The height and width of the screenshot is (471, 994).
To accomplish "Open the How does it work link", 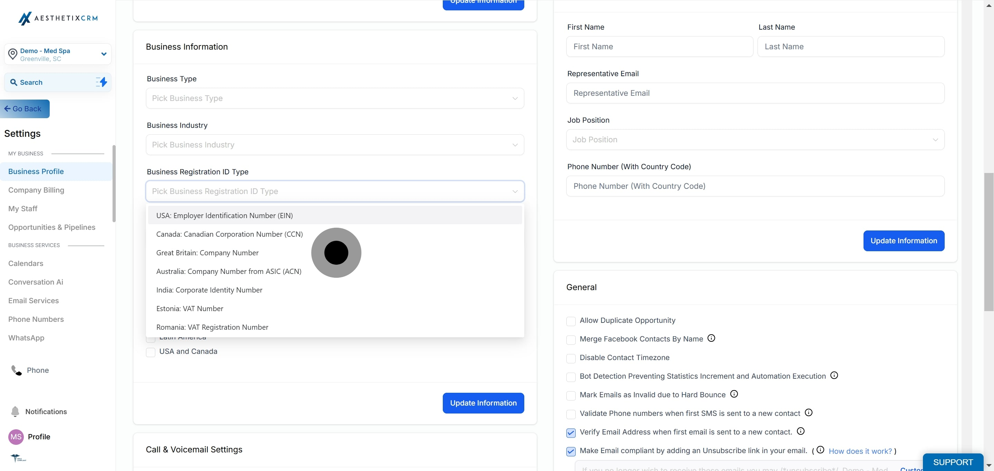I will click(860, 451).
